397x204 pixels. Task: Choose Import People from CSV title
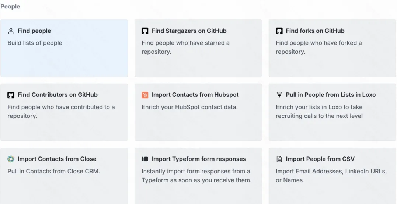click(320, 159)
